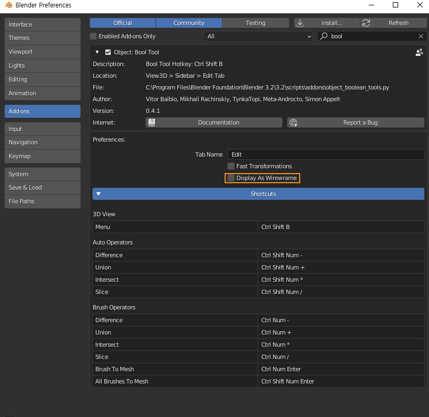This screenshot has width=429, height=417.
Task: Click 'Ctrl Num *' shortcut cell
Action: click(341, 345)
